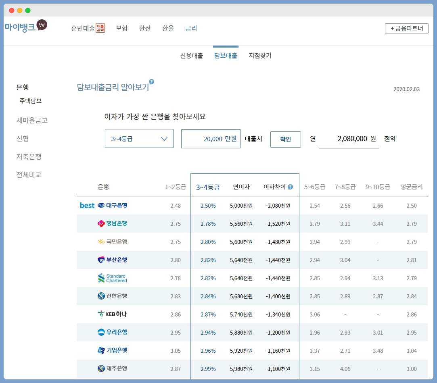Open the 환전 menu

(144, 28)
